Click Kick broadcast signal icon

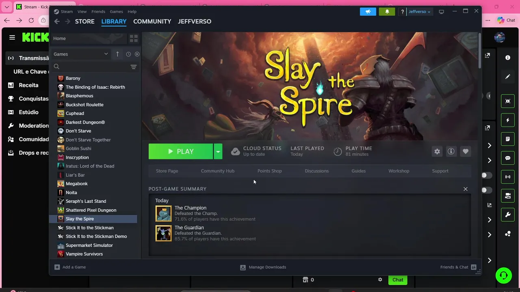(508, 177)
